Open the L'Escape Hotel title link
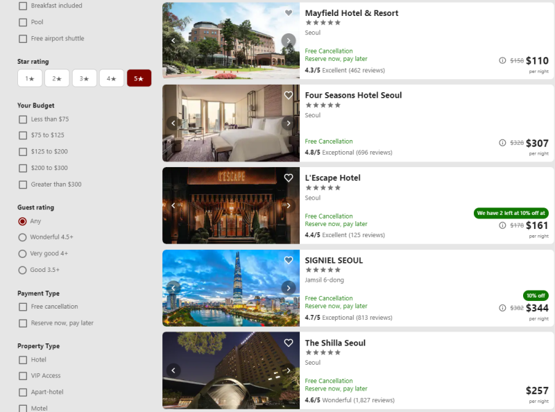Image resolution: width=555 pixels, height=412 pixels. [x=333, y=178]
